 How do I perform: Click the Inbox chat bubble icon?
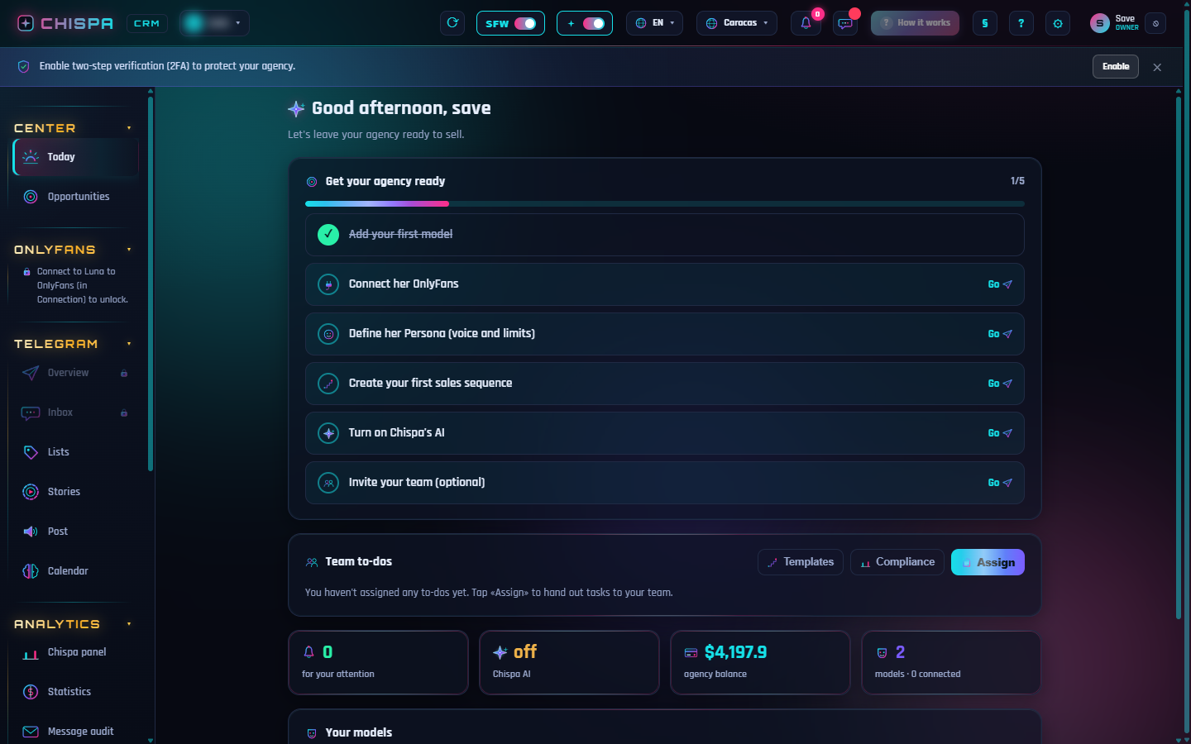[x=31, y=413]
